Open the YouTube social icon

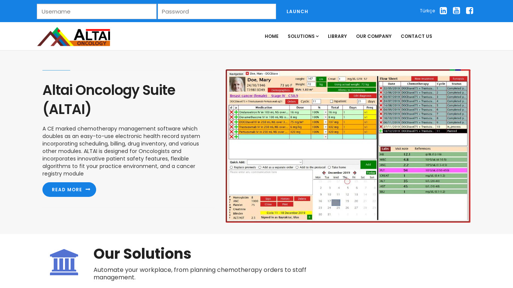tap(456, 11)
